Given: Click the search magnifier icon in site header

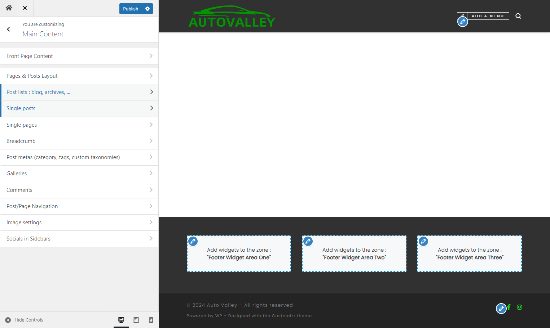Looking at the screenshot, I should point(518,16).
